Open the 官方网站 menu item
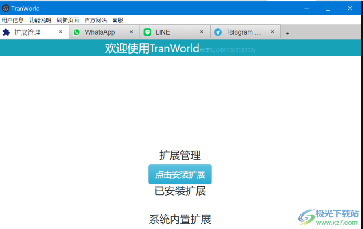The image size is (363, 229). [x=96, y=20]
